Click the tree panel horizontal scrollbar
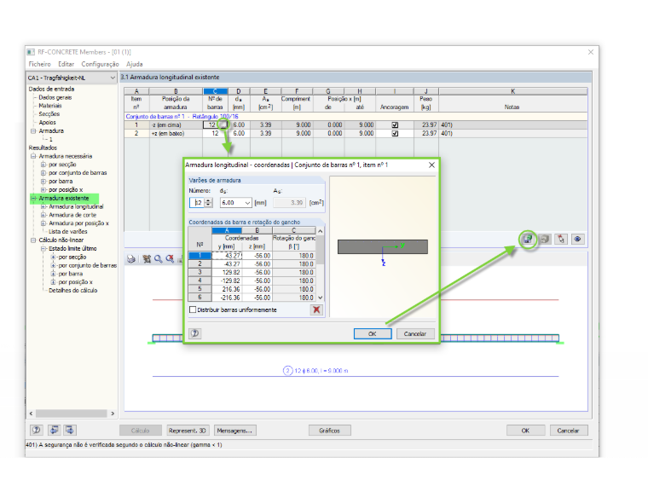The width and height of the screenshot is (648, 486). [71, 414]
